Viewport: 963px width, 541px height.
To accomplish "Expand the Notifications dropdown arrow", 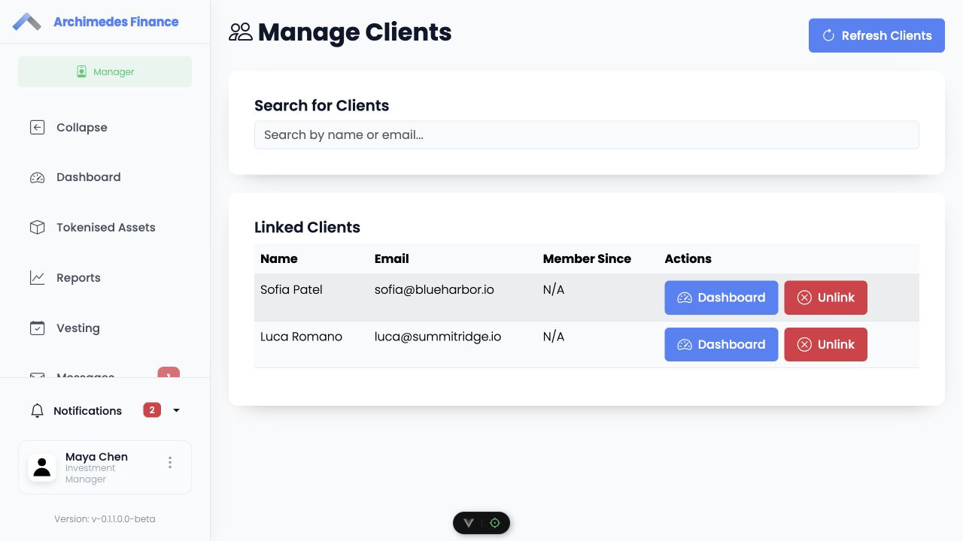I will [177, 410].
